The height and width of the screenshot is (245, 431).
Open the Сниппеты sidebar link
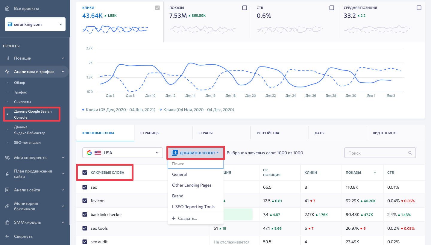22,102
